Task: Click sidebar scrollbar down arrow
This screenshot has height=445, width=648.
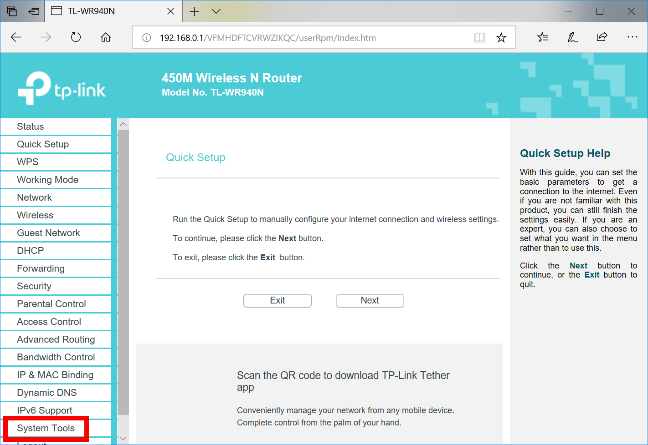Action: pos(123,439)
